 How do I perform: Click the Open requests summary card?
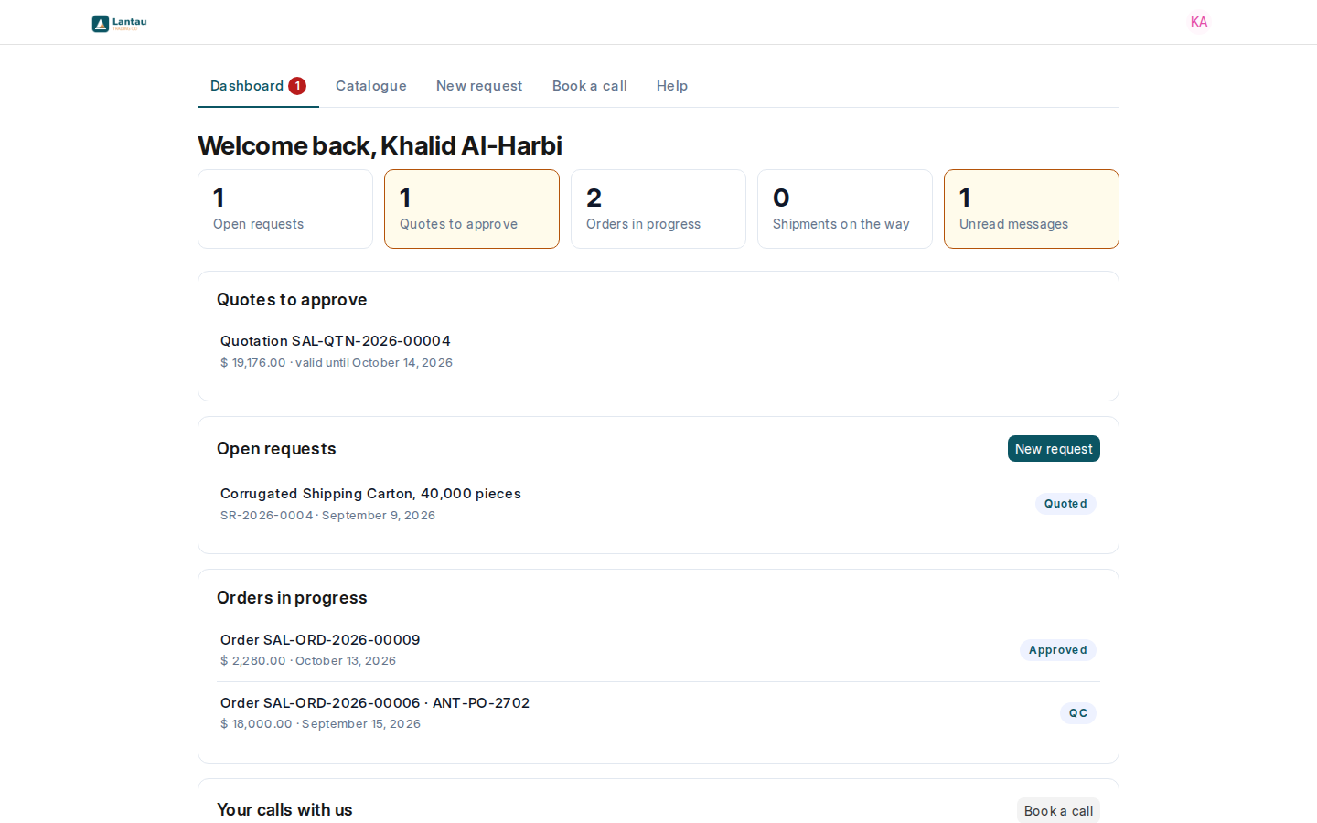(x=285, y=208)
